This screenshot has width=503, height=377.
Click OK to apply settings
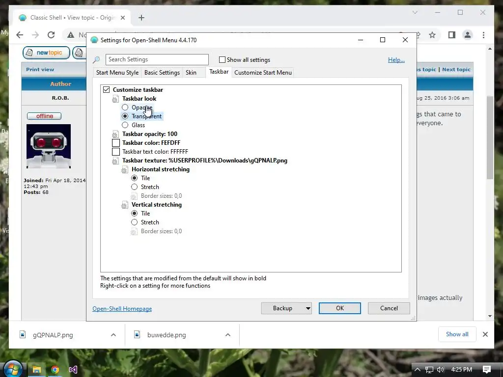[340, 308]
